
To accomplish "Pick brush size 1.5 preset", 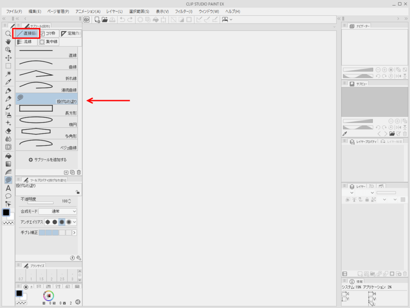I will [41, 276].
